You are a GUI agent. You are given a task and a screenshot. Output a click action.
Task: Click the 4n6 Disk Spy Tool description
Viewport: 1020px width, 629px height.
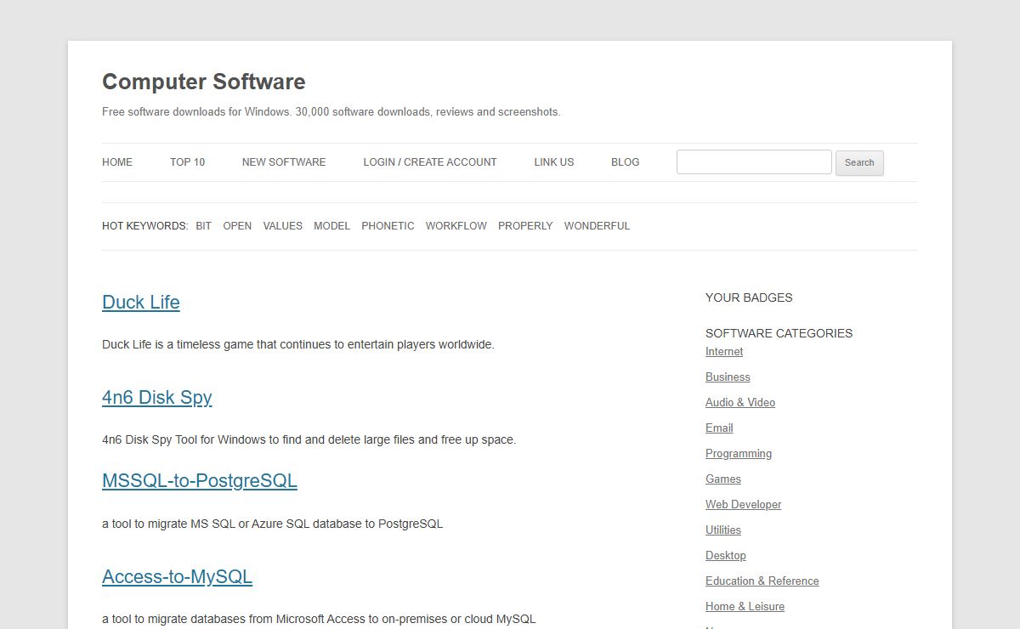pos(309,440)
